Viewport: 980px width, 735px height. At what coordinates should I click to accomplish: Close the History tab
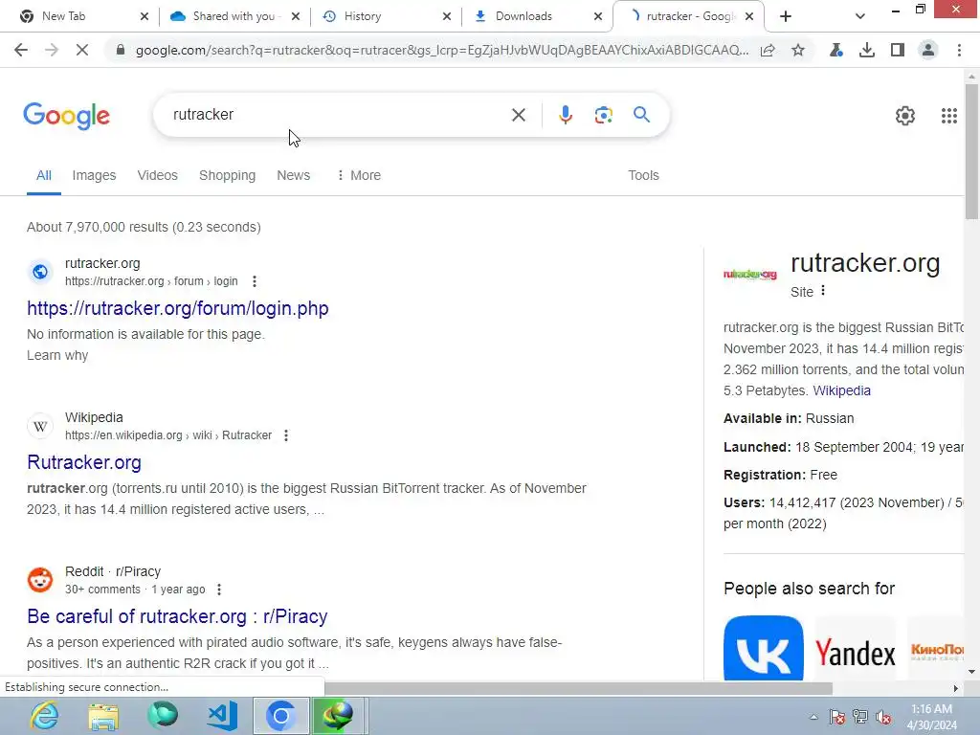tap(446, 16)
